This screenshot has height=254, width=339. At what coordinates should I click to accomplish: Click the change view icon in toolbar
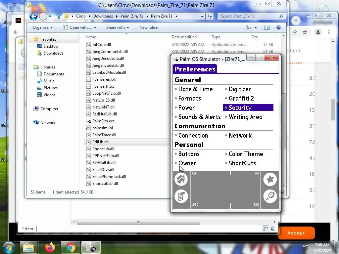[249, 27]
